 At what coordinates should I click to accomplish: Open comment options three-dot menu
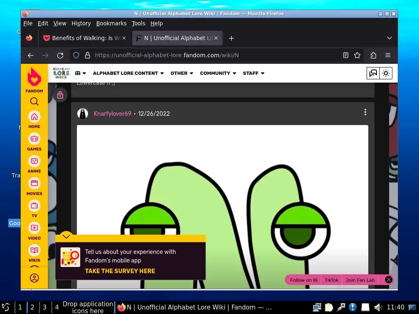(x=365, y=112)
